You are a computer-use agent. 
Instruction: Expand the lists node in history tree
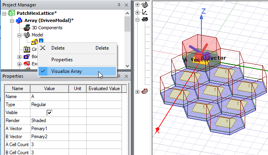pyautogui.click(x=138, y=92)
